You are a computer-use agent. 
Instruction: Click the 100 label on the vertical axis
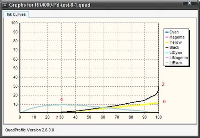click(x=14, y=23)
